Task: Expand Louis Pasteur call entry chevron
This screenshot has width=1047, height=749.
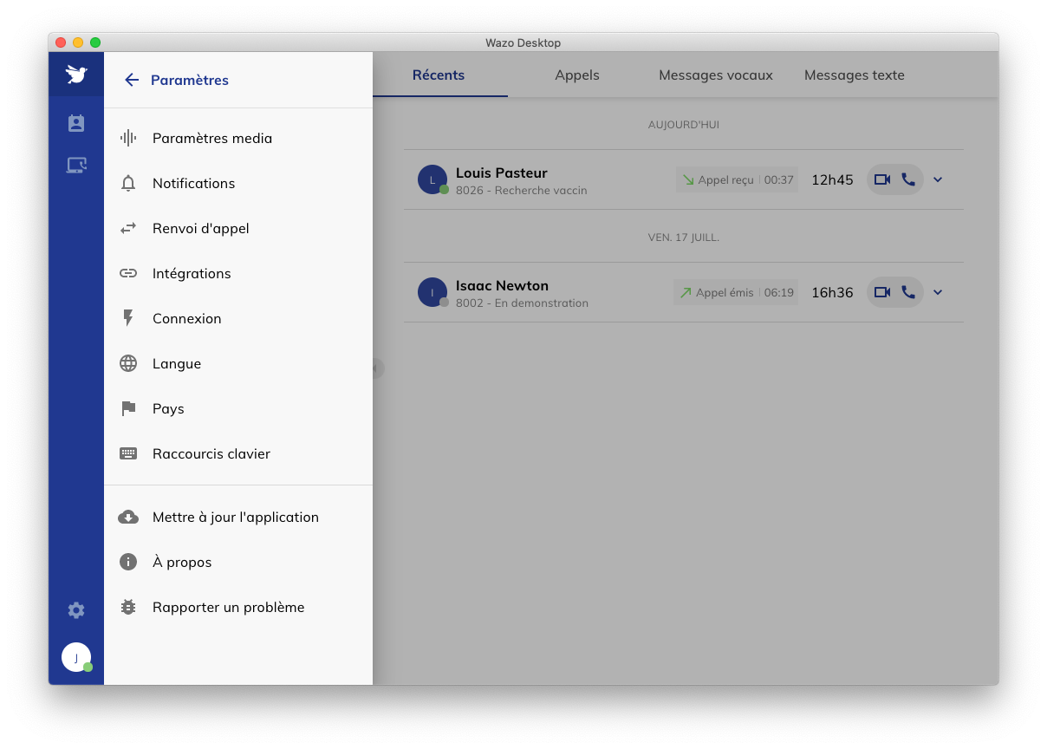Action: (x=938, y=179)
